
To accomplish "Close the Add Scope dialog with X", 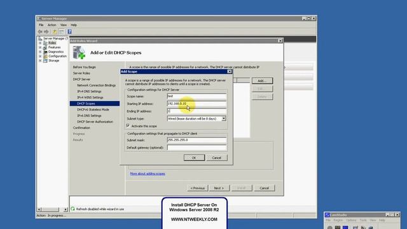I will (x=230, y=71).
